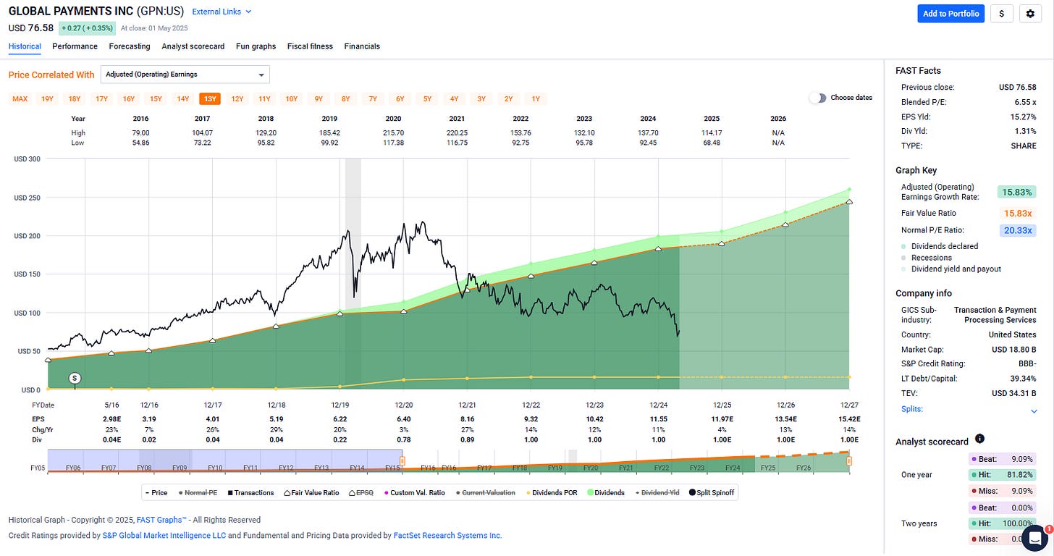This screenshot has height=556, width=1054.
Task: Switch to the Forecasting tab
Action: point(129,46)
